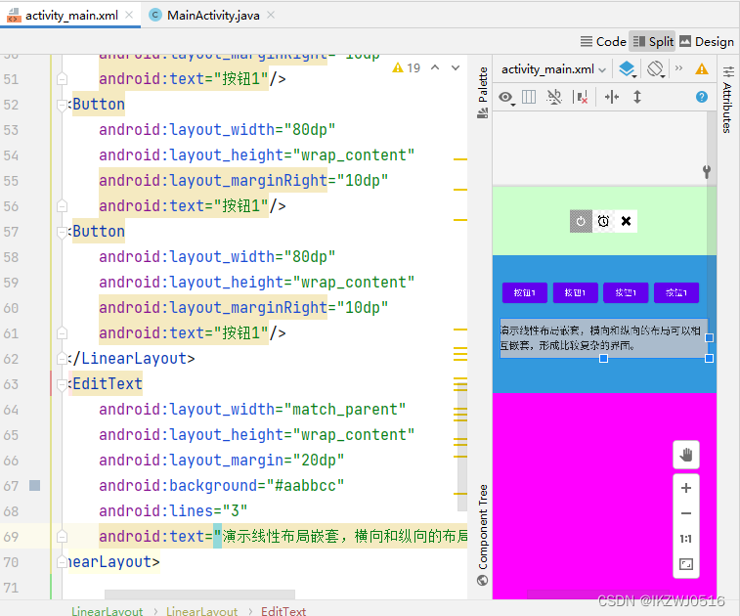740x616 pixels.
Task: Click the wrench icon in preview
Action: pos(707,171)
